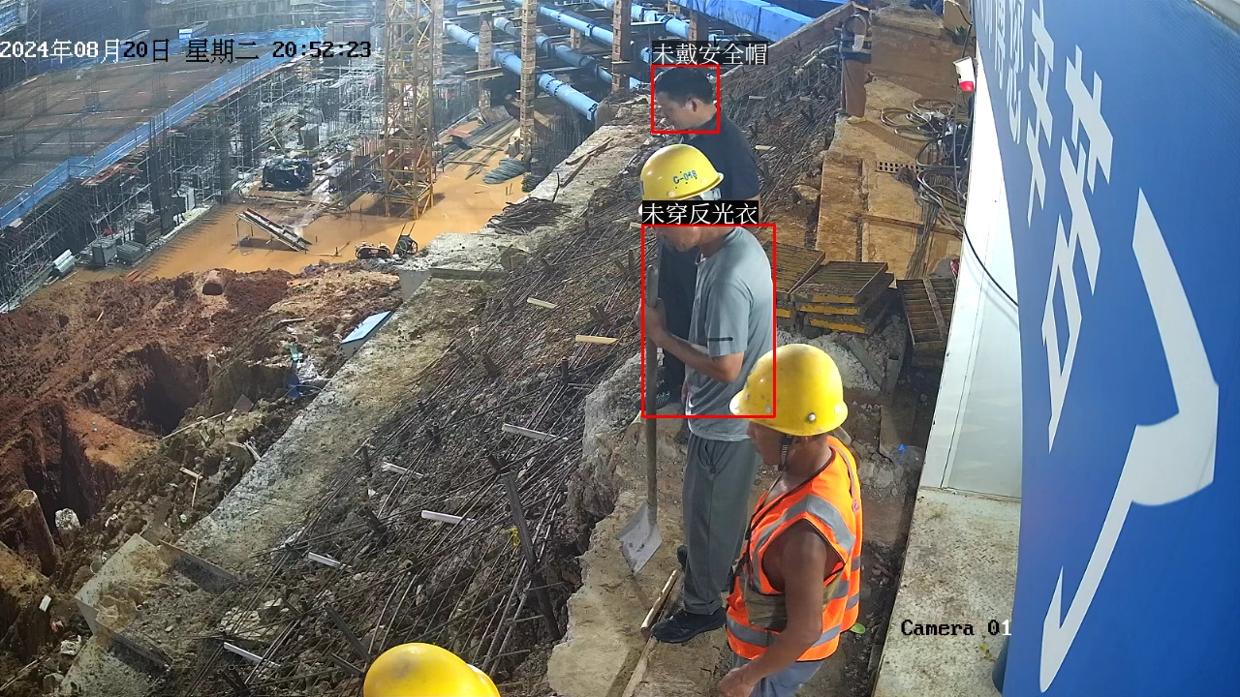Click the date 2024年08月20日 in the timestamp

(85, 50)
